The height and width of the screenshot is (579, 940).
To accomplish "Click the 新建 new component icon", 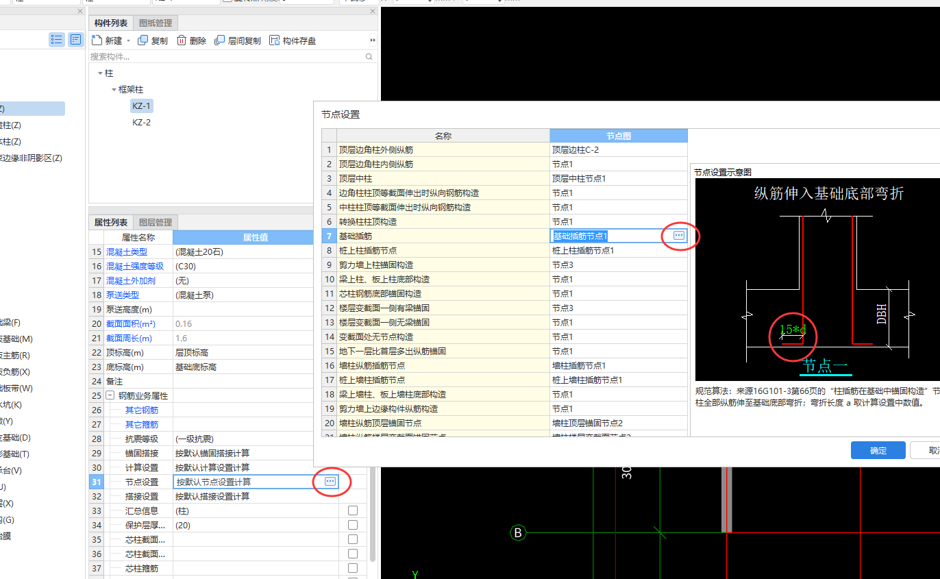I will click(x=97, y=40).
